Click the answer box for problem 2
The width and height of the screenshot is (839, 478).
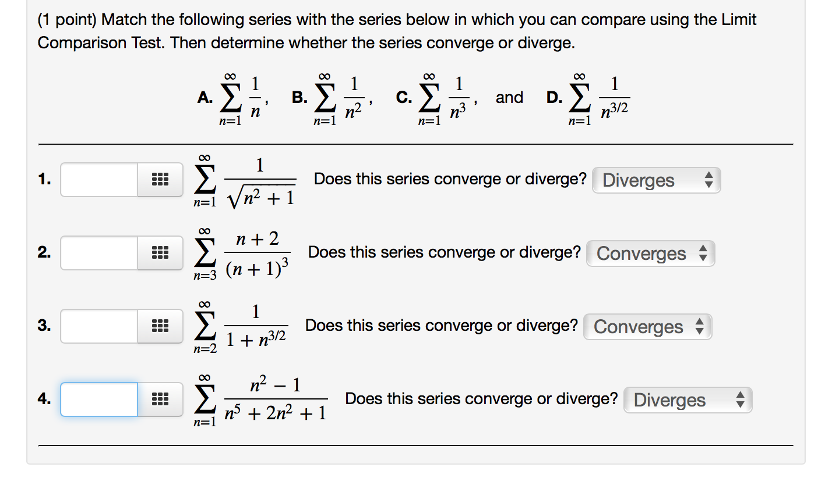point(98,253)
